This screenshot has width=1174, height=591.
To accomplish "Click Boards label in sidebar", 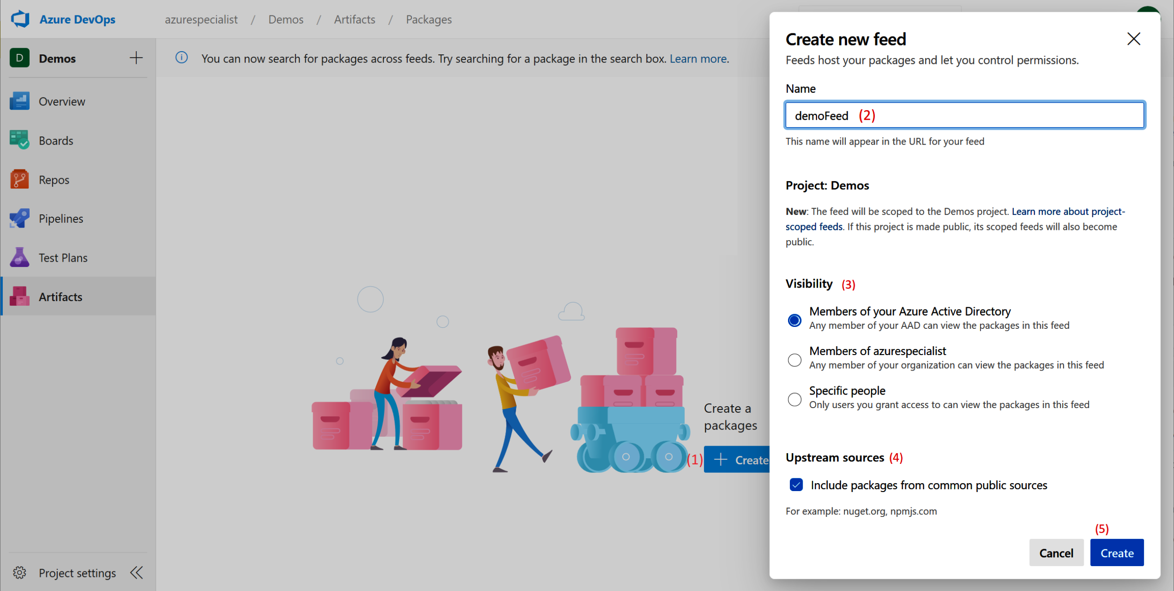I will click(x=56, y=141).
